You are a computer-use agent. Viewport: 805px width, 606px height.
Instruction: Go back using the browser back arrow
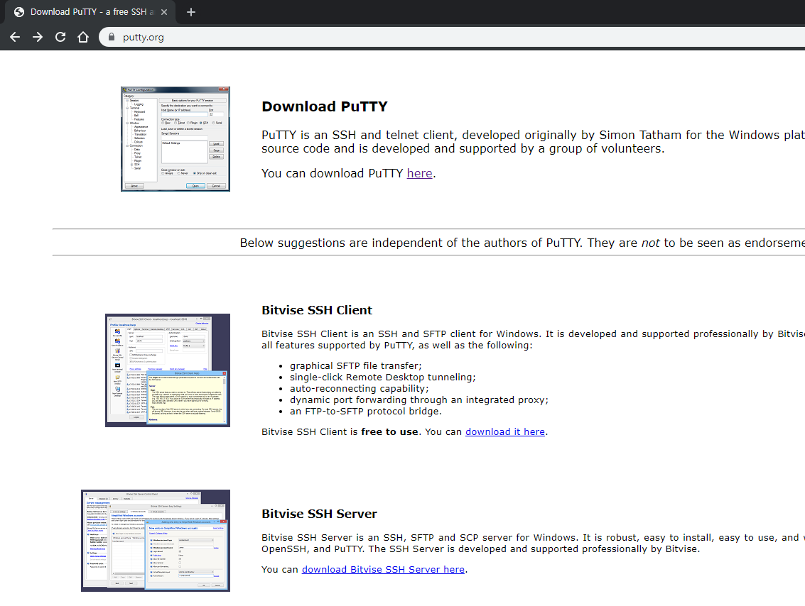[x=15, y=37]
